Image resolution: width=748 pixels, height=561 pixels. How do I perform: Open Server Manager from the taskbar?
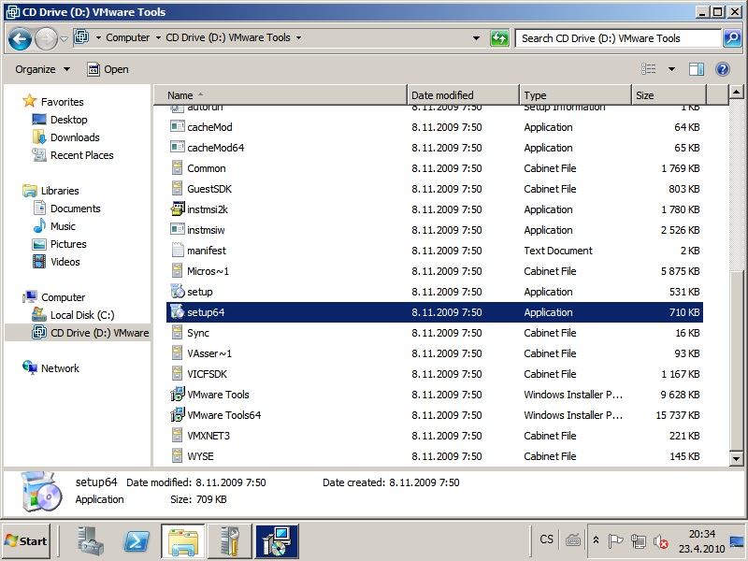tap(91, 540)
